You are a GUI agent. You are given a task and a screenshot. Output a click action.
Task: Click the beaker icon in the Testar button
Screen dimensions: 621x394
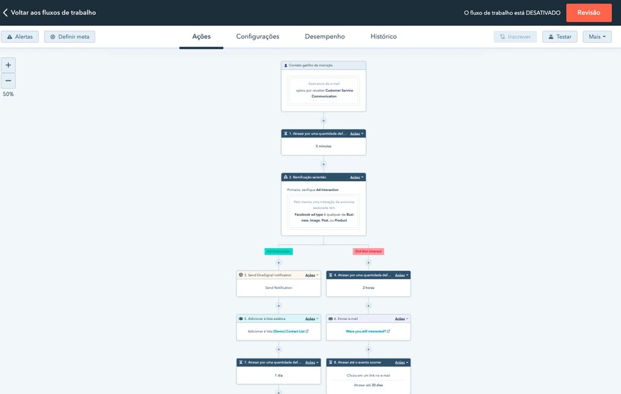552,37
